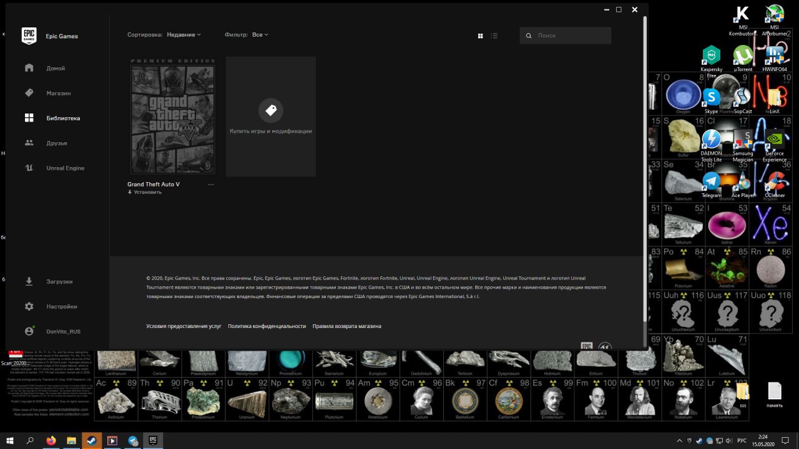
Task: Open the Friends (Друзья) list
Action: point(29,143)
